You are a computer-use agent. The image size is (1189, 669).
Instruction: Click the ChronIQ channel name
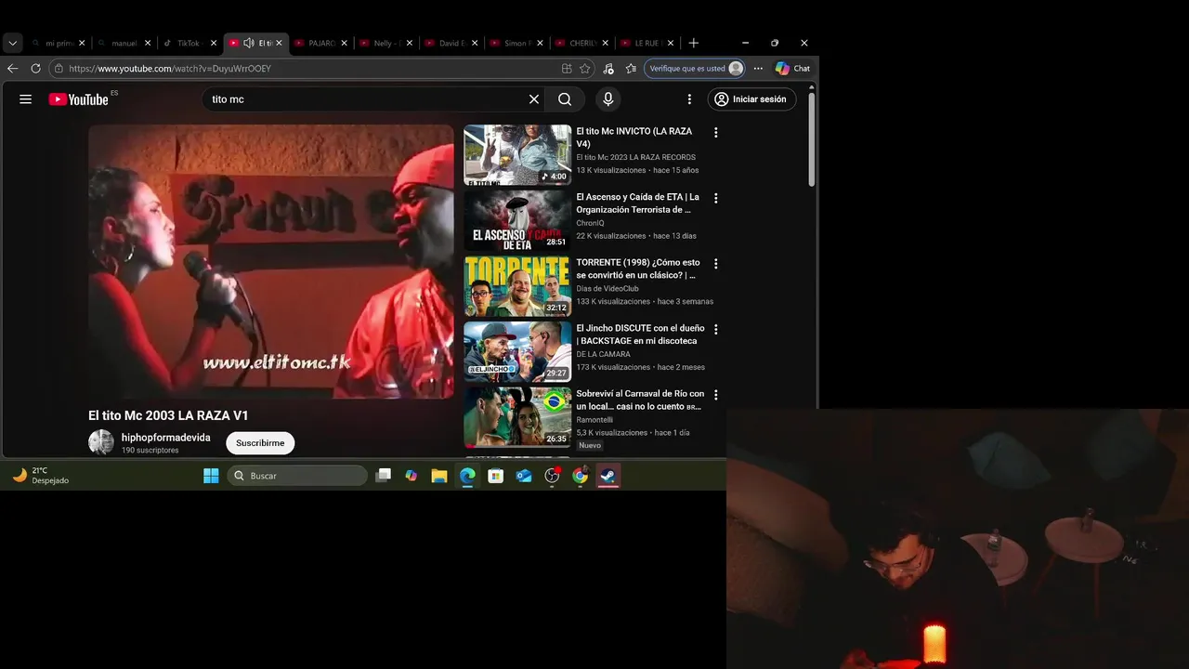click(x=590, y=223)
